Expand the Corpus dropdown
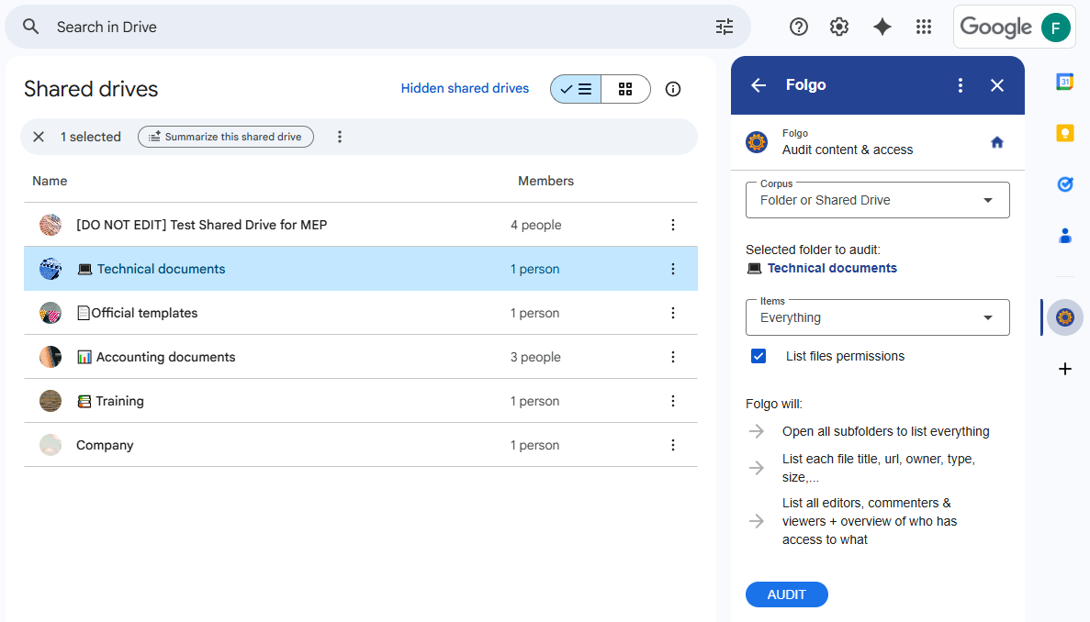1090x622 pixels. [x=877, y=200]
